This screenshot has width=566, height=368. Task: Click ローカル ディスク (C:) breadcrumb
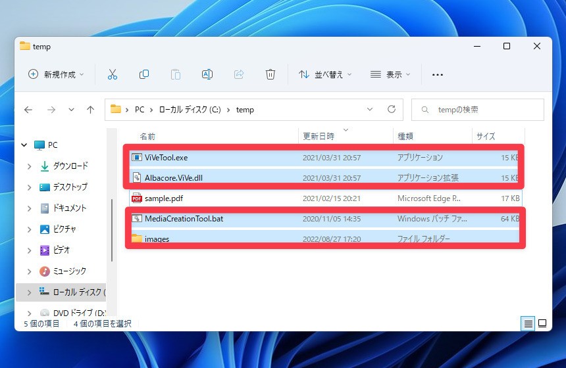coord(190,110)
